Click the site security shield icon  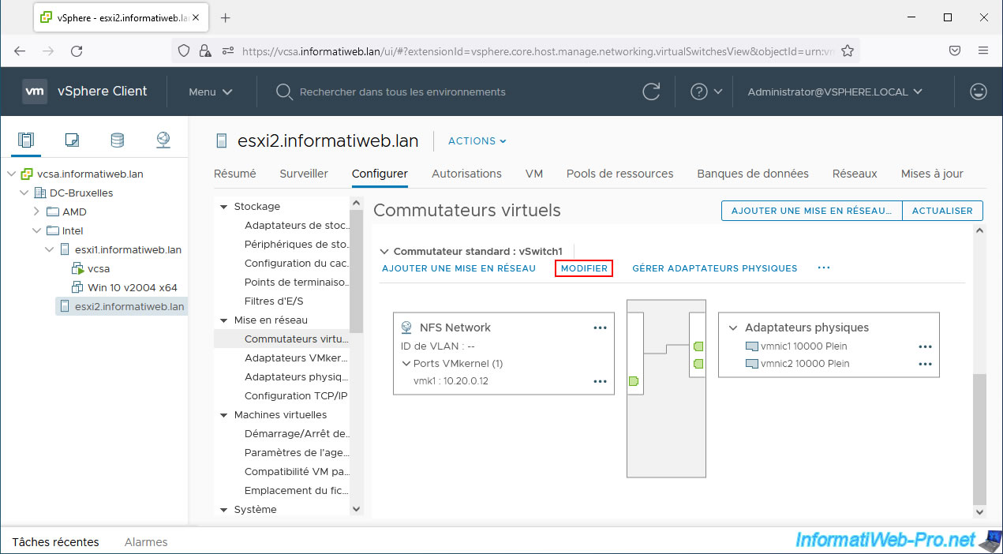point(184,51)
